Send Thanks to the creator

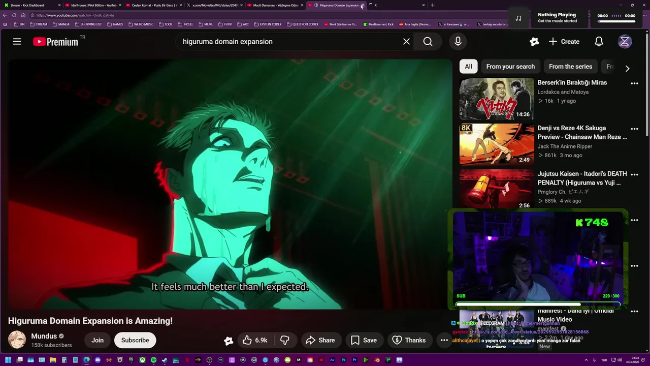click(410, 340)
